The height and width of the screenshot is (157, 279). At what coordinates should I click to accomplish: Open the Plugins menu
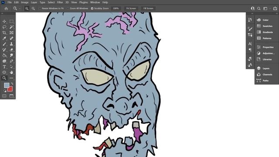[x=83, y=2]
